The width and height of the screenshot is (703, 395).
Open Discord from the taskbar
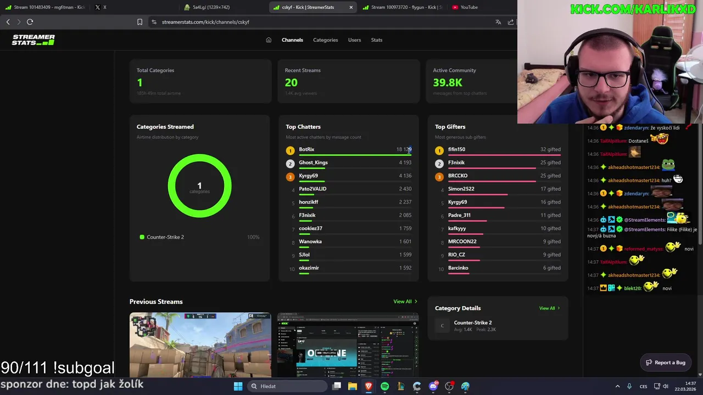tap(433, 386)
